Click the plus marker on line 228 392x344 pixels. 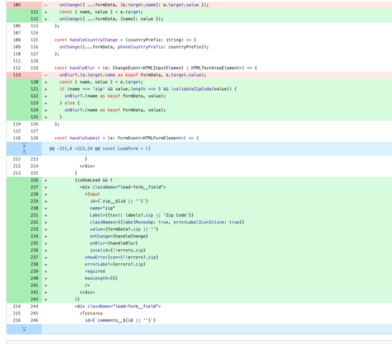click(45, 194)
